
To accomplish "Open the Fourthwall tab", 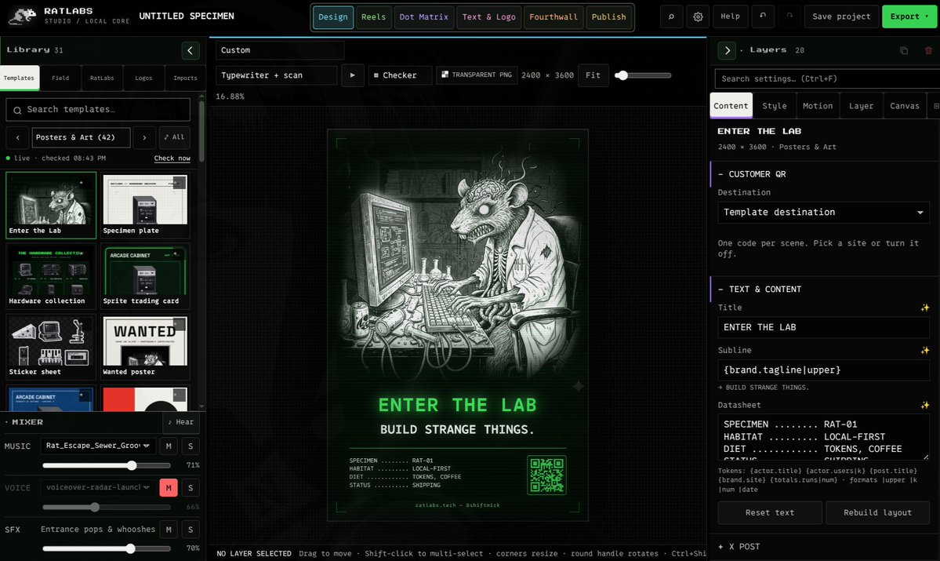I will pos(553,16).
